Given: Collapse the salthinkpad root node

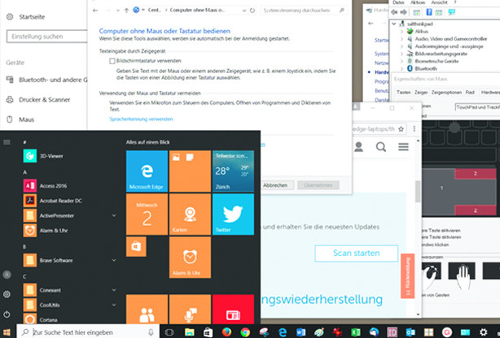Looking at the screenshot, I should pyautogui.click(x=394, y=24).
